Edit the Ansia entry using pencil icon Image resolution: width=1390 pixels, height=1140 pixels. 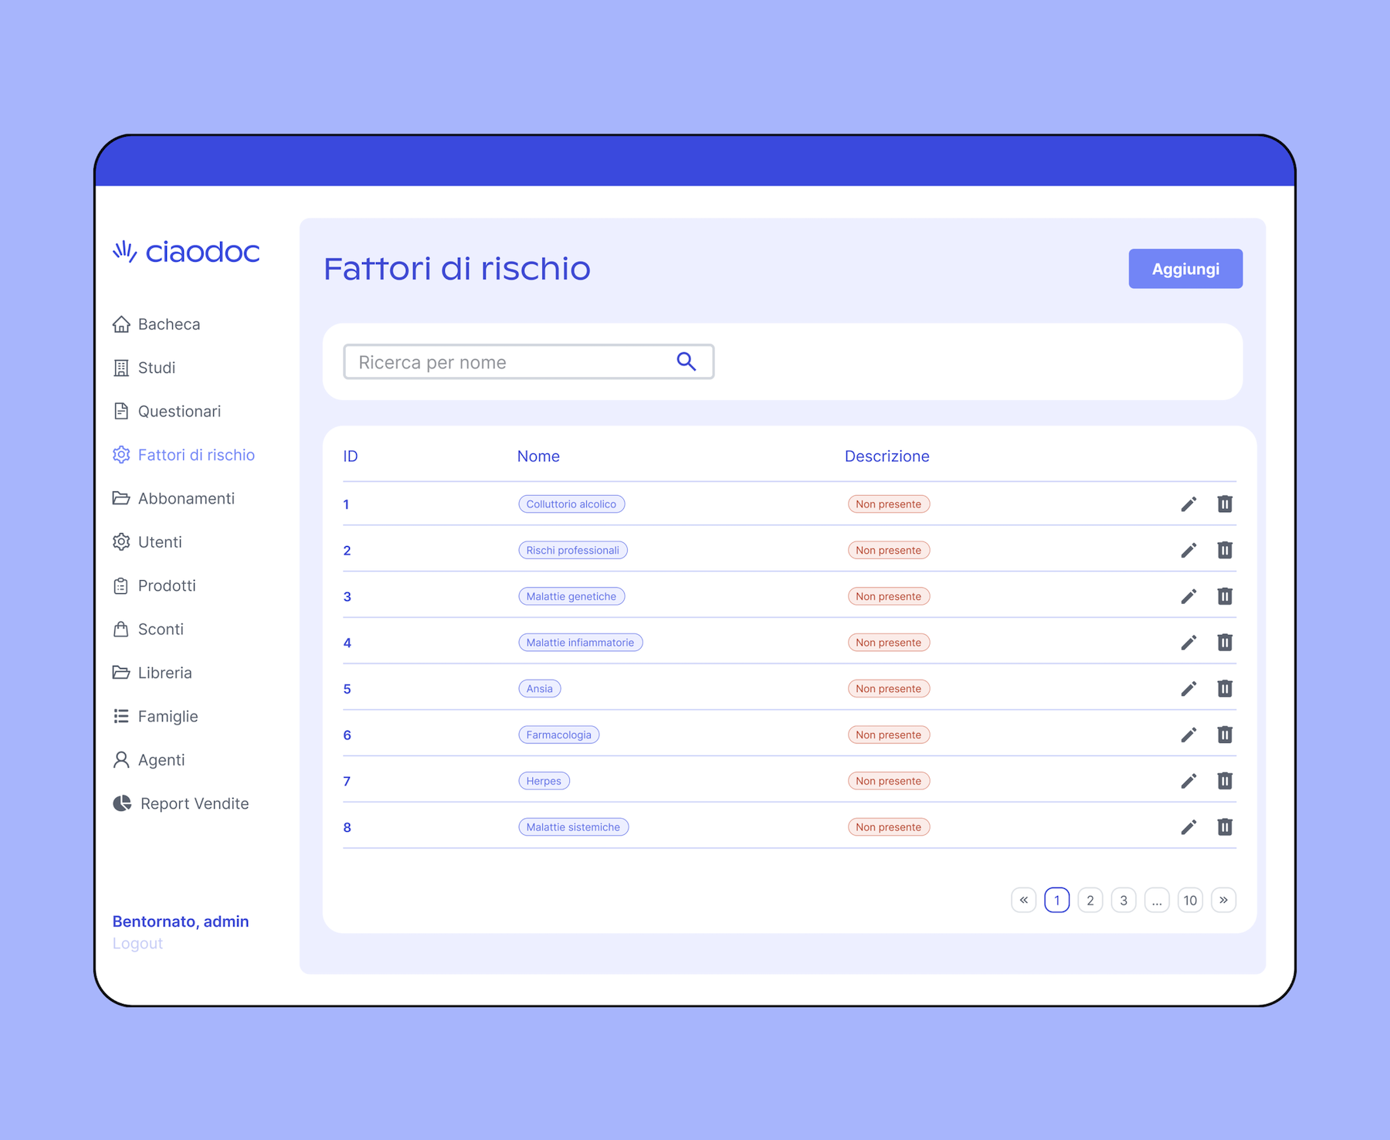coord(1188,689)
